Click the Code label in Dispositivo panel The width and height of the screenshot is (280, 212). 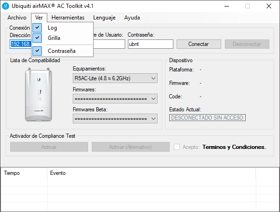coord(176,96)
